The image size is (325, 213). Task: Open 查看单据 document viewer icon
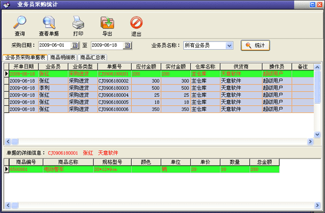click(49, 22)
